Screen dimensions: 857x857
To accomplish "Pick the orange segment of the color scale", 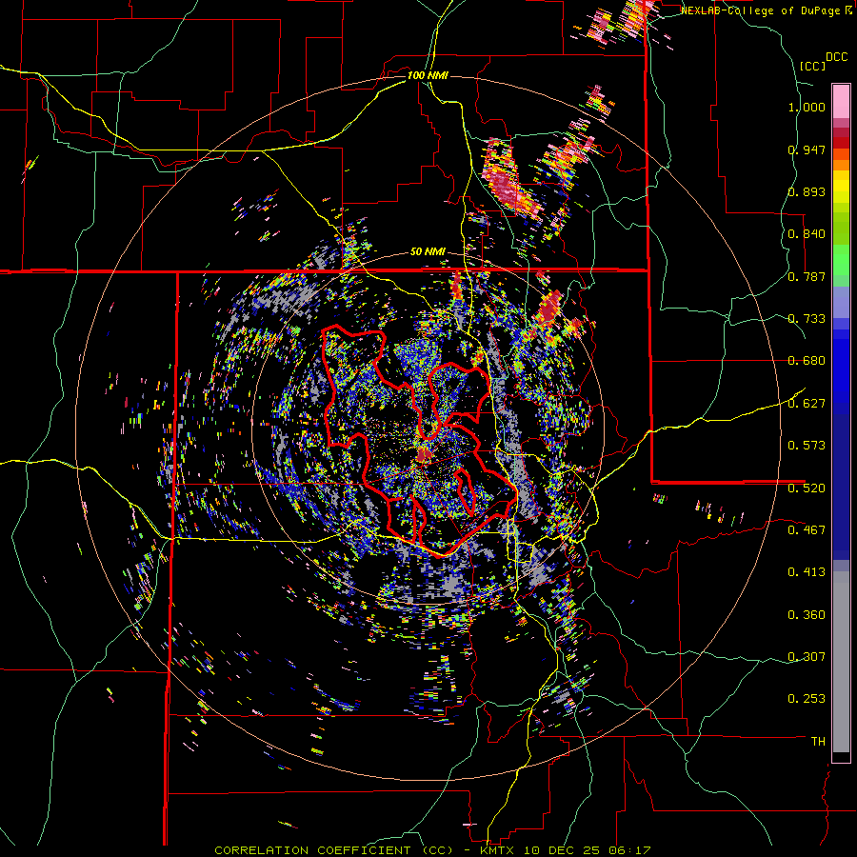I will click(841, 160).
